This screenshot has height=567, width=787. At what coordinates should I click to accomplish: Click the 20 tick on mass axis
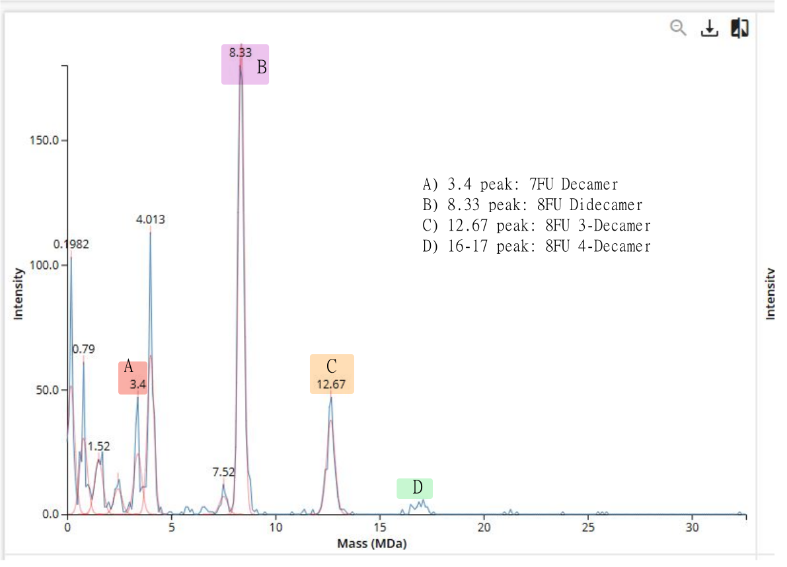pyautogui.click(x=484, y=527)
